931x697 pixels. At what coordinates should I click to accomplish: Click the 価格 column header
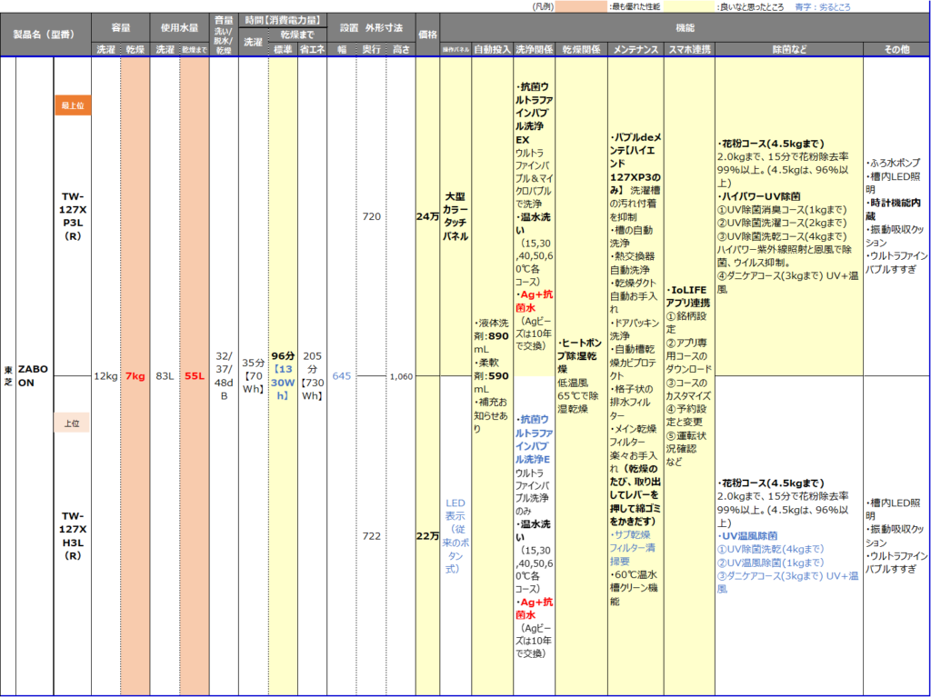(427, 35)
